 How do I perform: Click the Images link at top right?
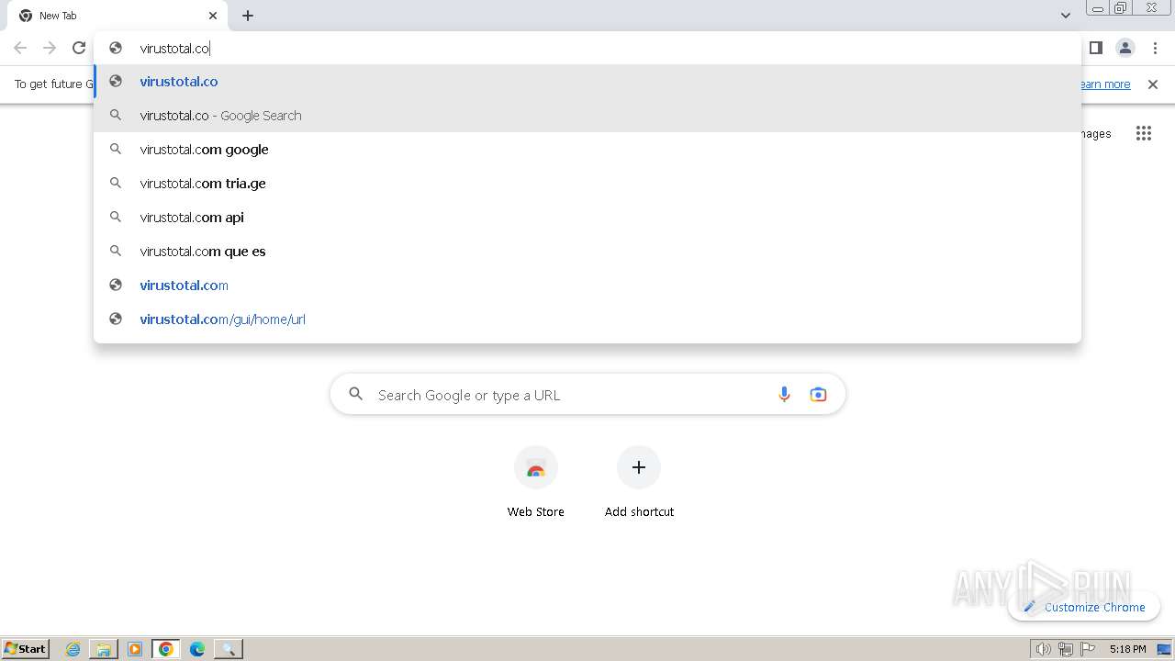click(1096, 134)
